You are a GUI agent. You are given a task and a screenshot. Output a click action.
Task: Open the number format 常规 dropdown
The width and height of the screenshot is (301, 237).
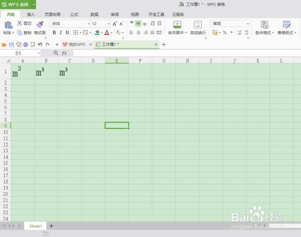point(248,24)
